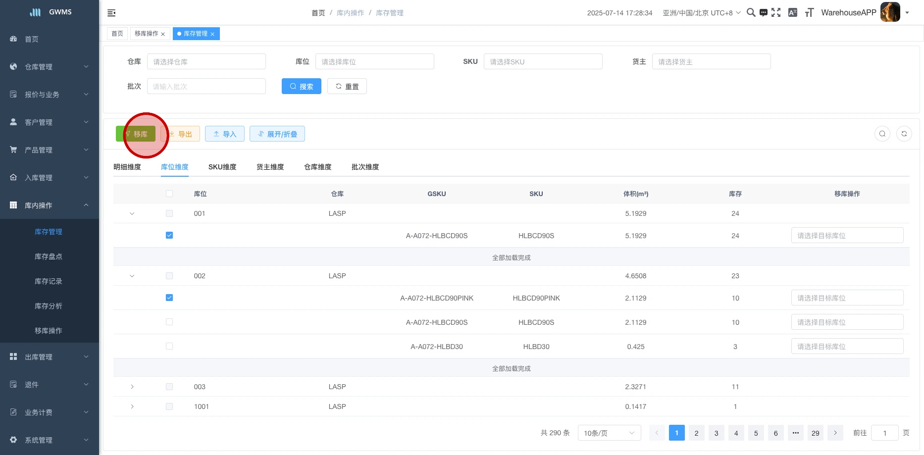This screenshot has width=924, height=455.
Task: Click the round refresh icon above table
Action: (904, 134)
